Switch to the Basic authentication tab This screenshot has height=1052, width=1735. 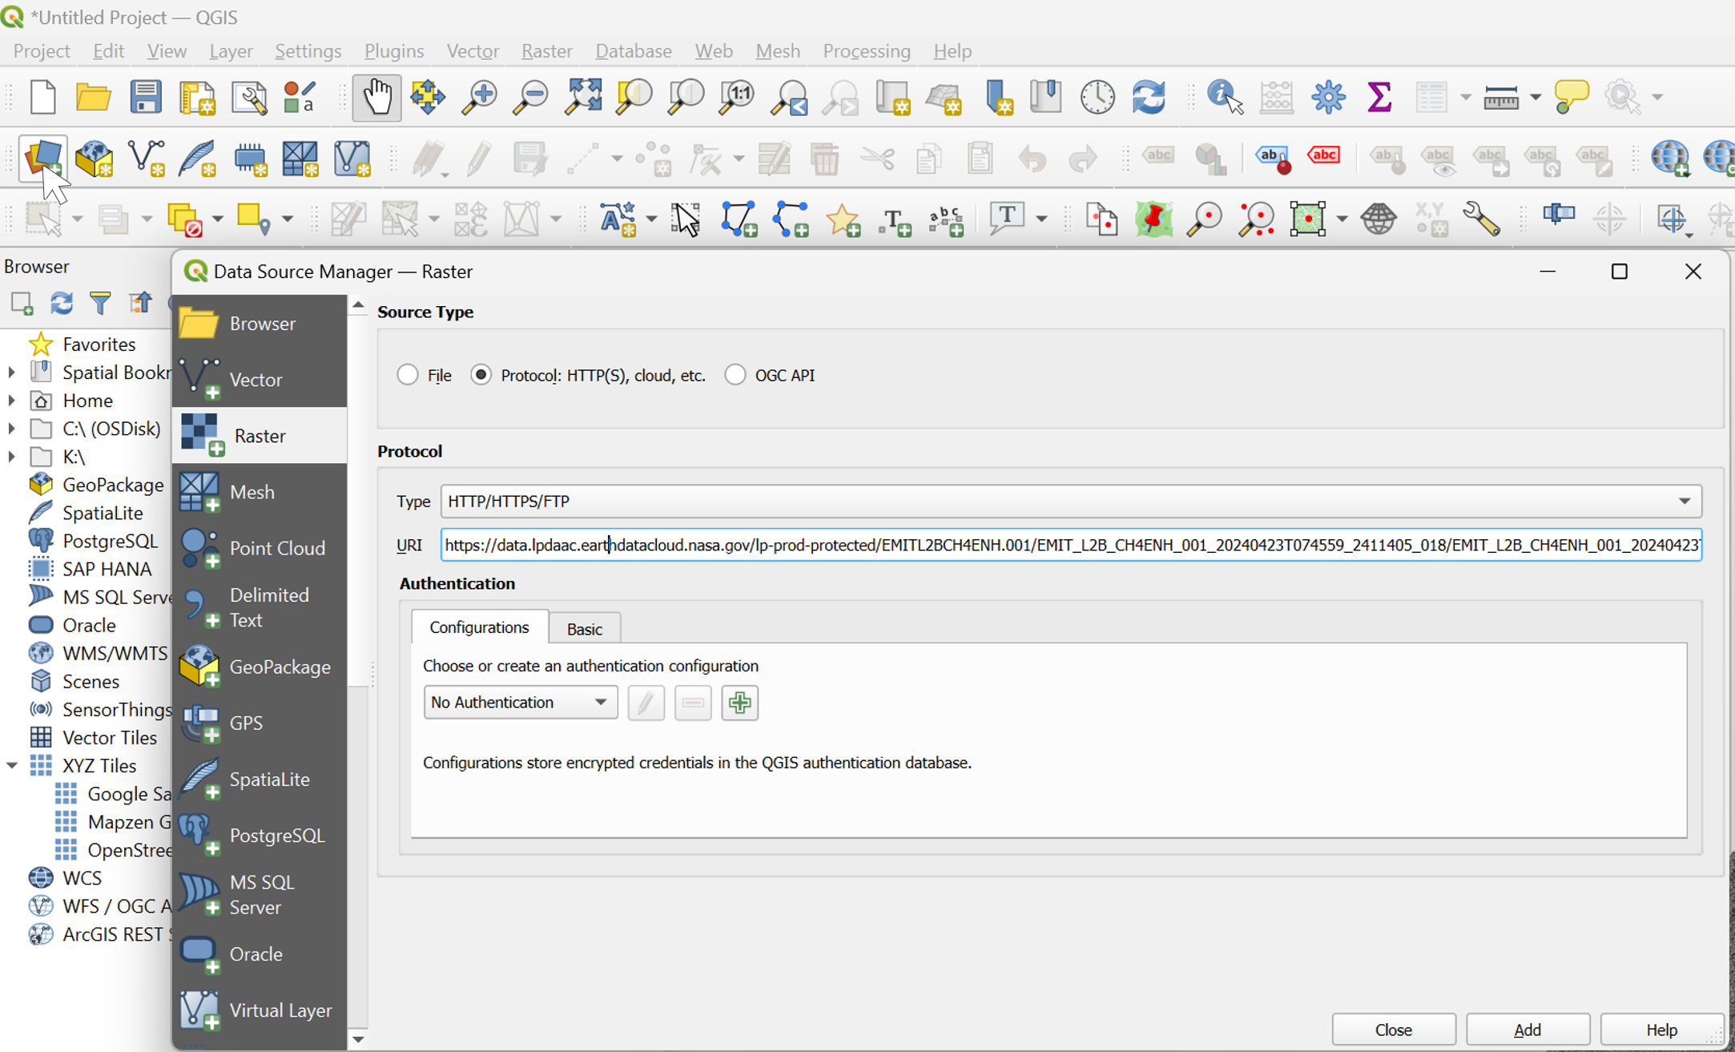[x=584, y=629]
